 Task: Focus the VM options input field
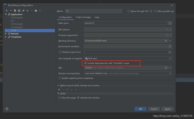[x=128, y=30]
